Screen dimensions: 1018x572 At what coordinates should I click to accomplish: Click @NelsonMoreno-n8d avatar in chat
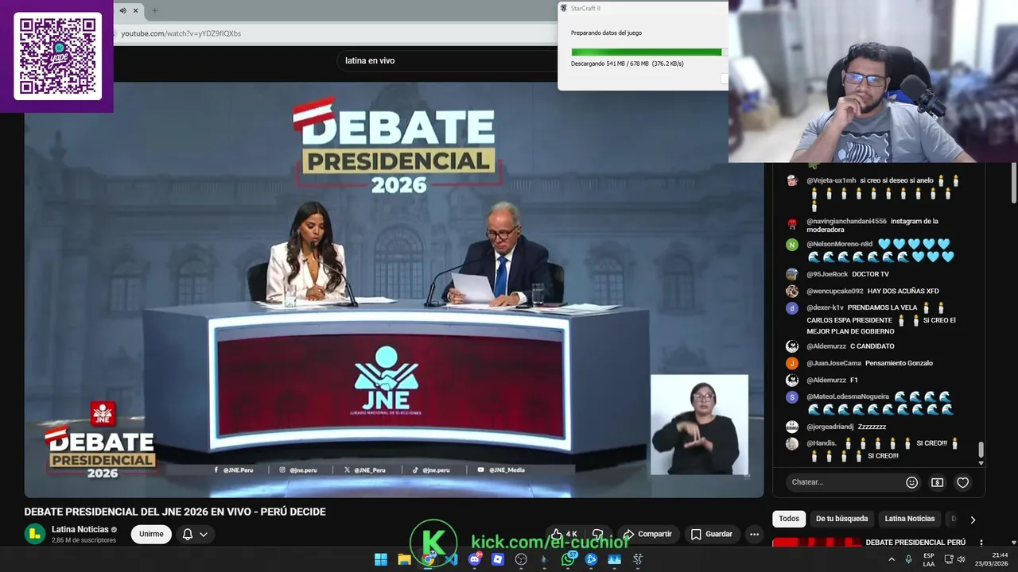[x=791, y=245]
